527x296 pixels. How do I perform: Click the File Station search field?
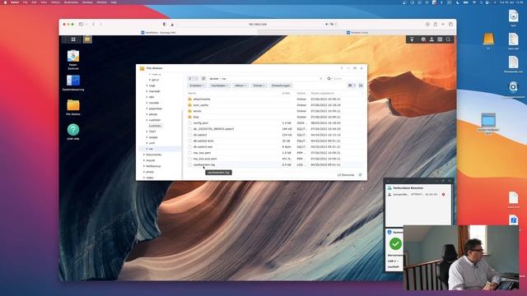coord(344,79)
